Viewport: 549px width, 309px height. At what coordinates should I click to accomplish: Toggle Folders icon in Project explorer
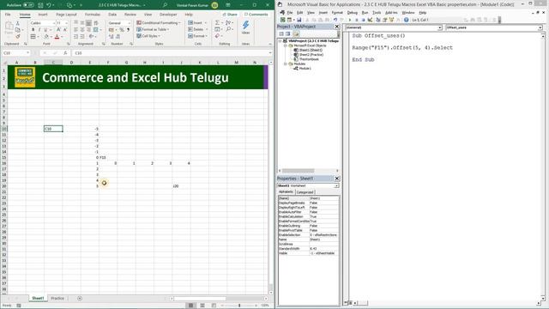point(296,33)
